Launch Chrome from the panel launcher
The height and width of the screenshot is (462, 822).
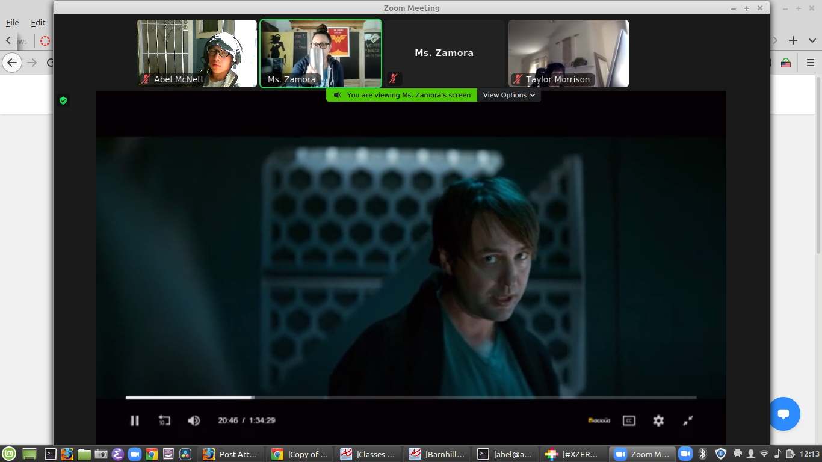coord(152,454)
